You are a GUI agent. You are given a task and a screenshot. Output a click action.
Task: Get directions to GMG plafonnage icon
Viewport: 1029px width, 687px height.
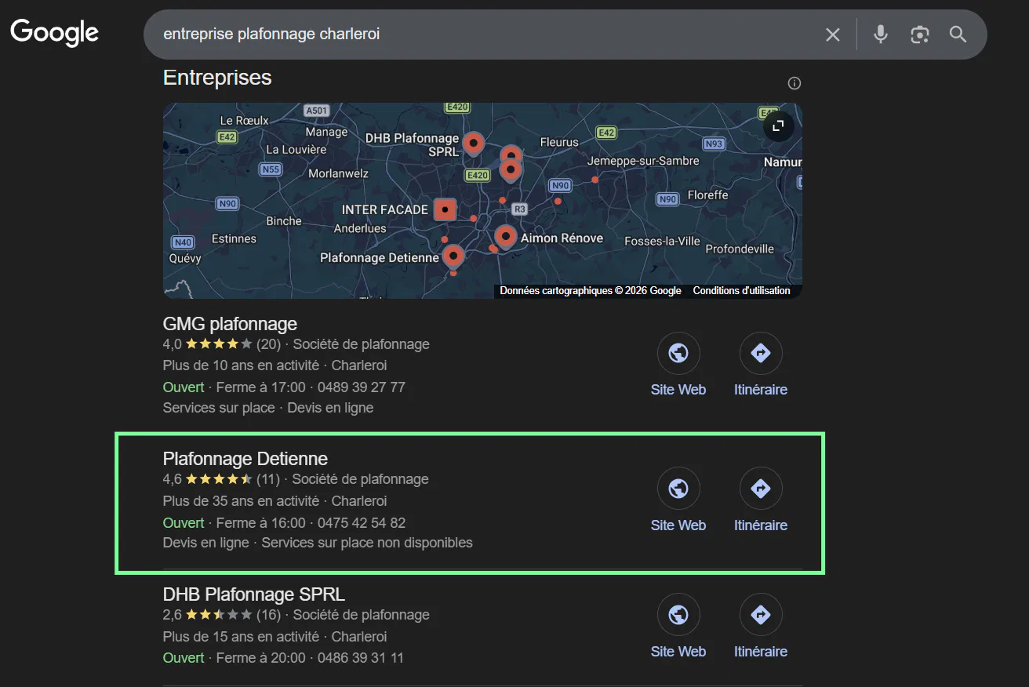click(761, 354)
